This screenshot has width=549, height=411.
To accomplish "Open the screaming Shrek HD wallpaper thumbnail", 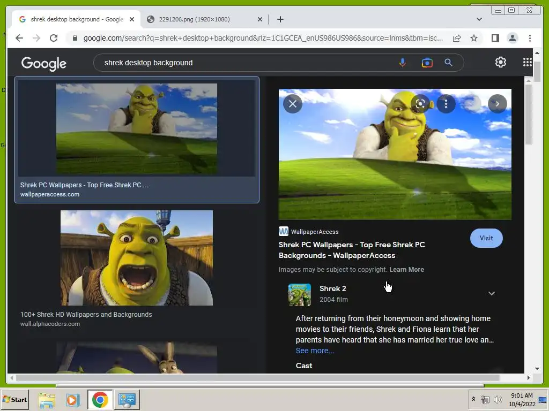I will tap(137, 258).
